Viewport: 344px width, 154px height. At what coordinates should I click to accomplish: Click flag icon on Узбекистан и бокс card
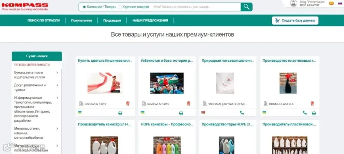pyautogui.click(x=143, y=112)
